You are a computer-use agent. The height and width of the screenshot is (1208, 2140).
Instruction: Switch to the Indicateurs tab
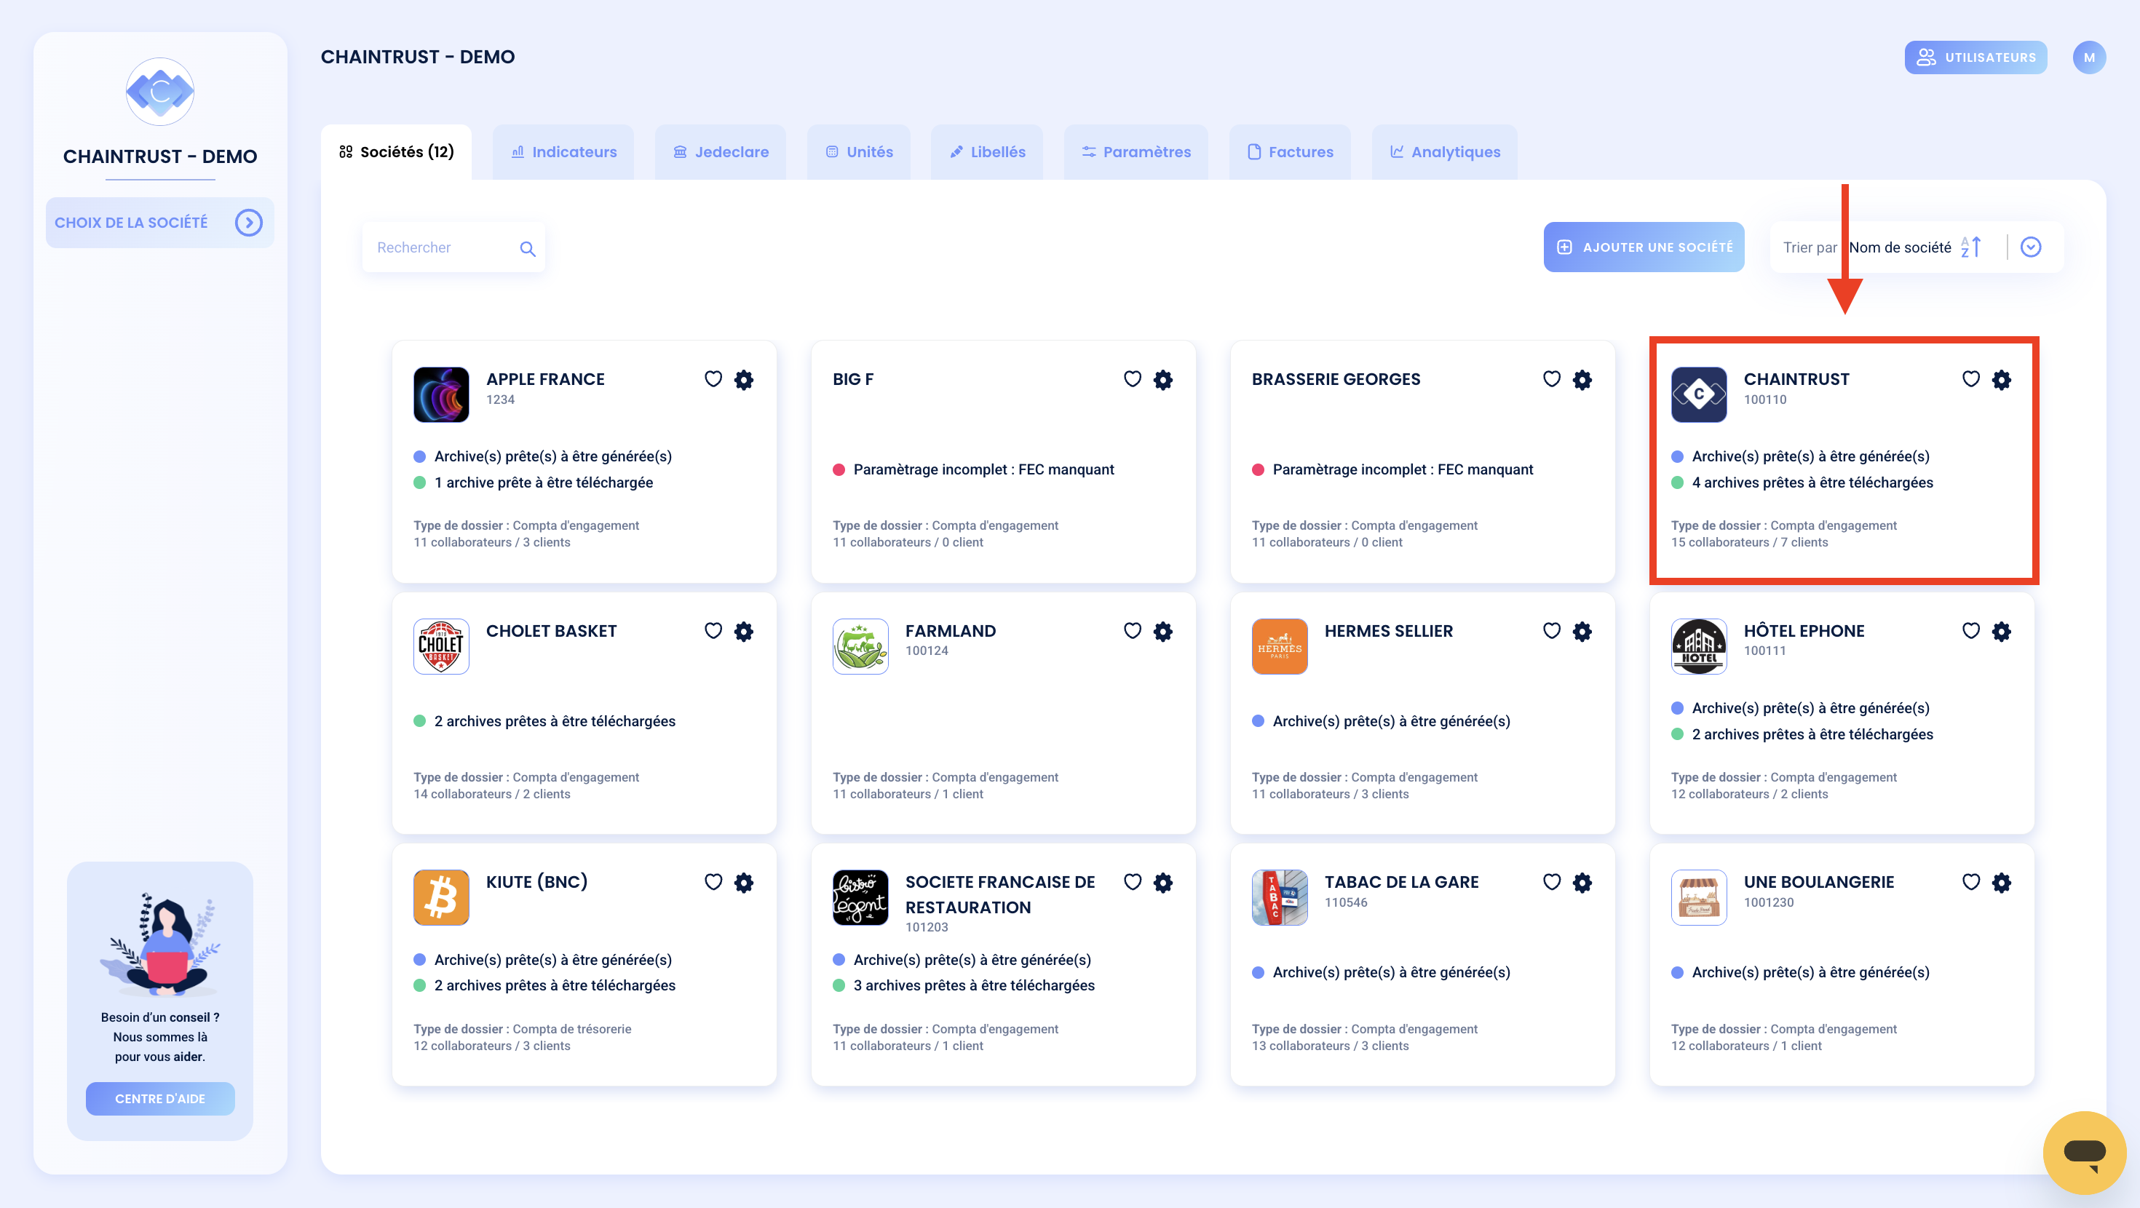563,152
